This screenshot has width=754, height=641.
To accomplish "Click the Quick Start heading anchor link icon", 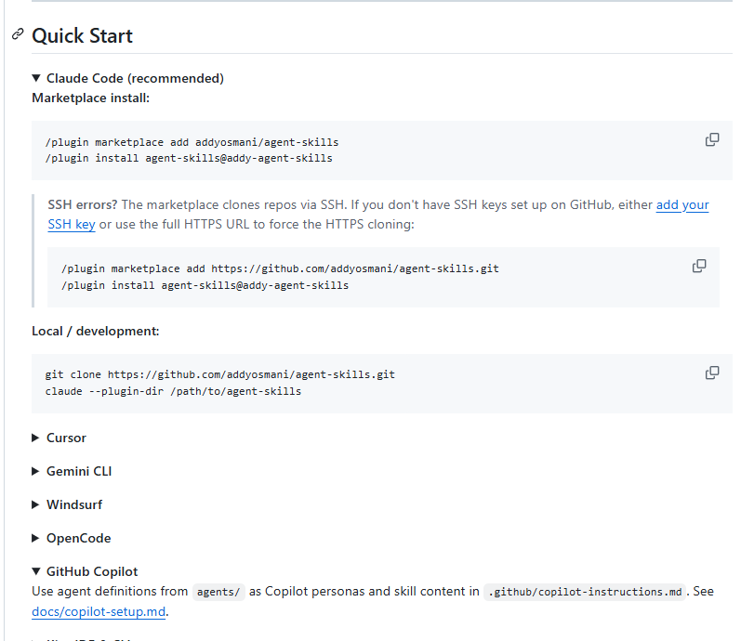I will (x=18, y=34).
